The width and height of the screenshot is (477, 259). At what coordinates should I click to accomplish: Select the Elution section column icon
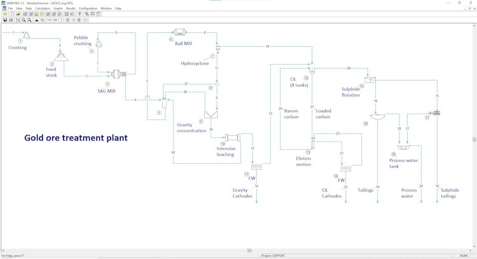[x=312, y=145]
